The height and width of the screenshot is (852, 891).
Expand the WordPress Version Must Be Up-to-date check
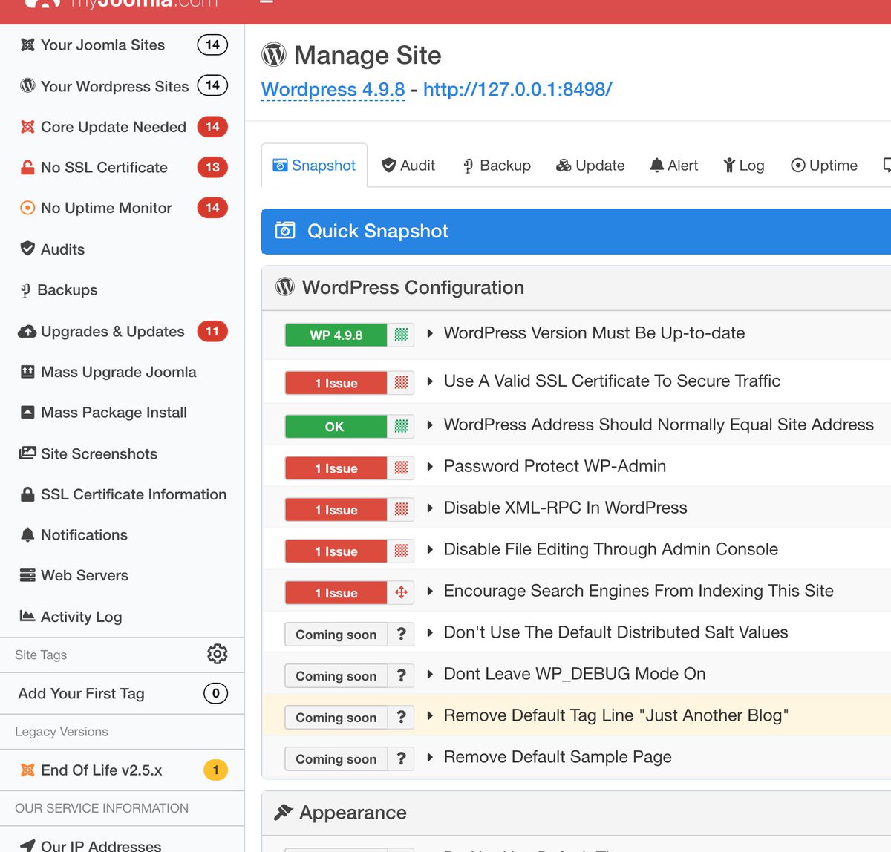tap(431, 334)
